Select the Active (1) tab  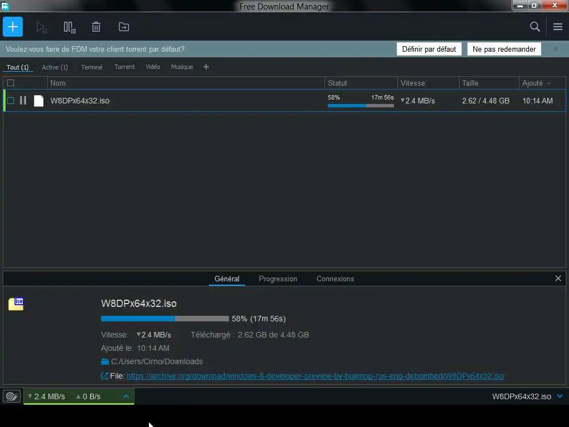click(55, 67)
